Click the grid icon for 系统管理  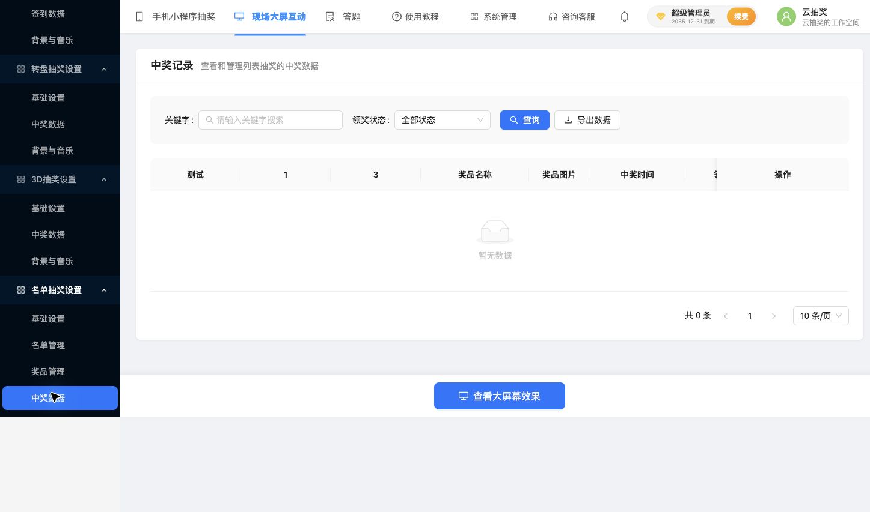[474, 17]
